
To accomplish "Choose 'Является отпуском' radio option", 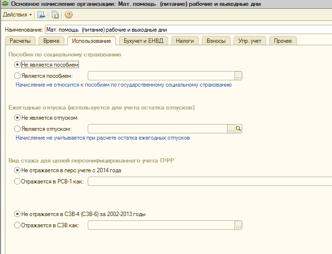I will [x=18, y=129].
